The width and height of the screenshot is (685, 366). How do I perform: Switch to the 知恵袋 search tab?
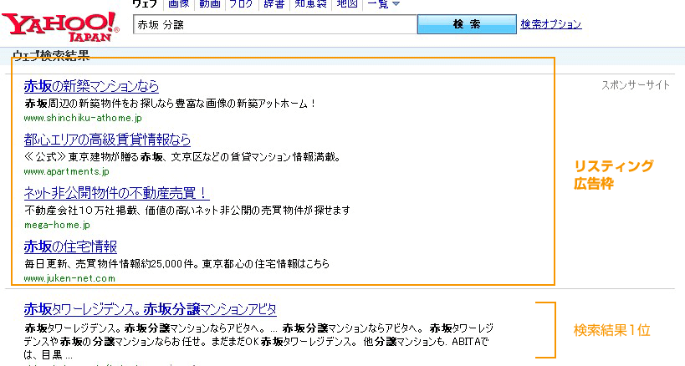[x=310, y=4]
